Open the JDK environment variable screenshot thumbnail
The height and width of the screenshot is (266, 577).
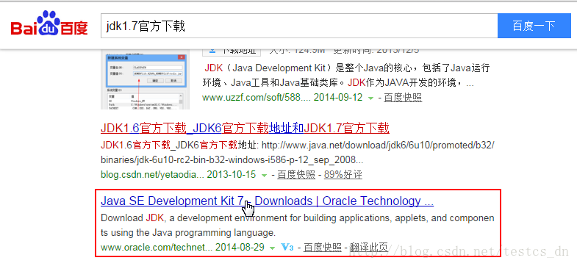[145, 79]
